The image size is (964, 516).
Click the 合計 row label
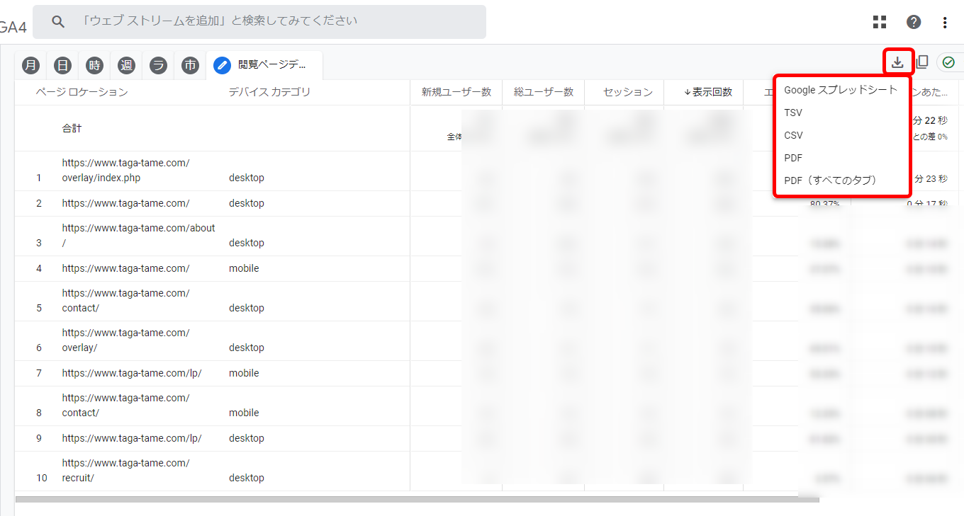pyautogui.click(x=72, y=128)
